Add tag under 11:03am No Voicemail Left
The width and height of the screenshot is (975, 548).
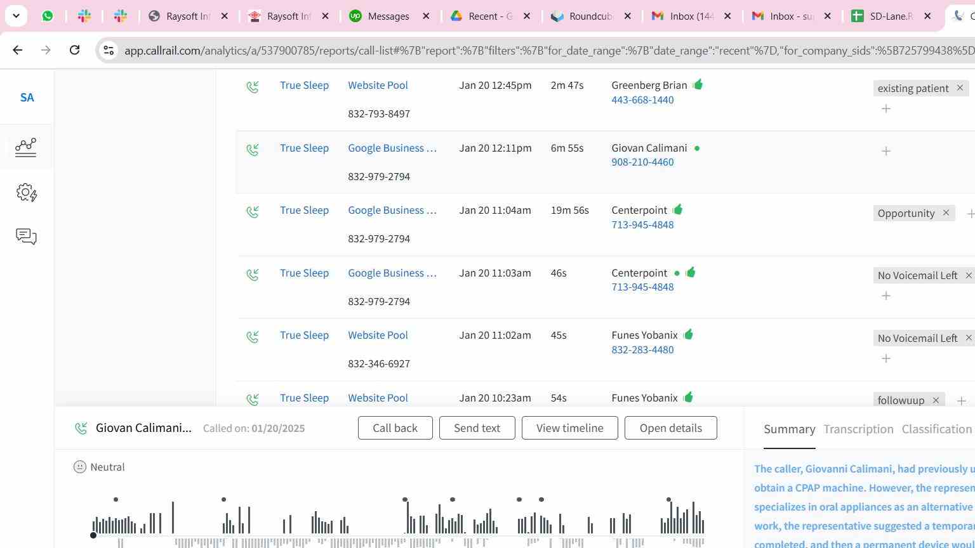tap(886, 296)
